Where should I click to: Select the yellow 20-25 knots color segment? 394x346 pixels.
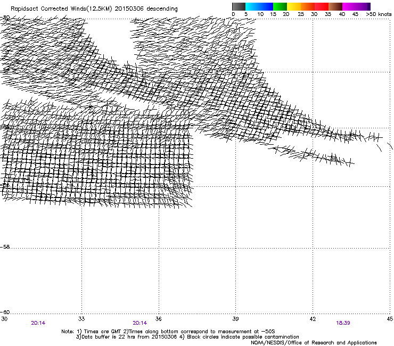pos(294,6)
